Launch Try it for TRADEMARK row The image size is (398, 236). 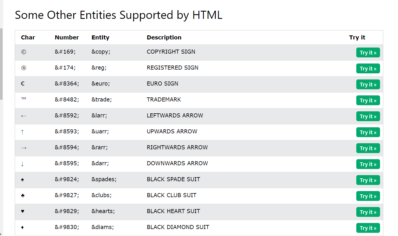tap(368, 101)
